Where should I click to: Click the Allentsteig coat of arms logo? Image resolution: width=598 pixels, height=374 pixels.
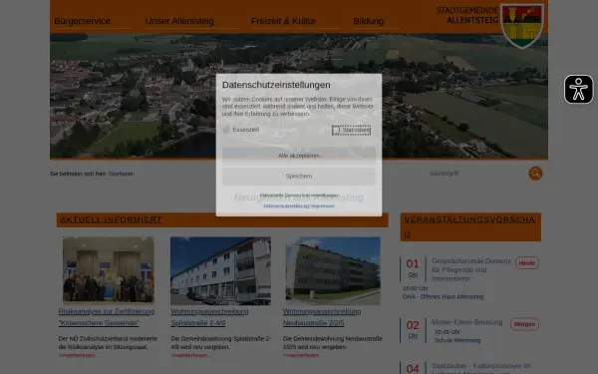(522, 26)
